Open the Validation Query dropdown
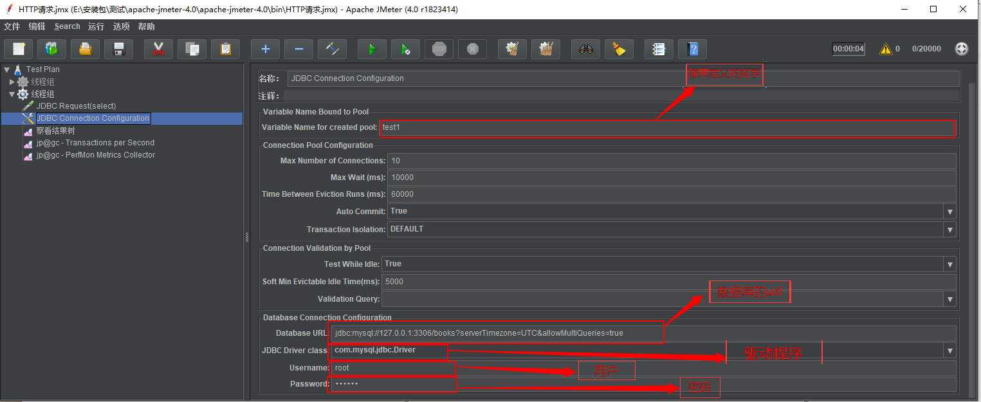This screenshot has height=402, width=981. click(949, 299)
